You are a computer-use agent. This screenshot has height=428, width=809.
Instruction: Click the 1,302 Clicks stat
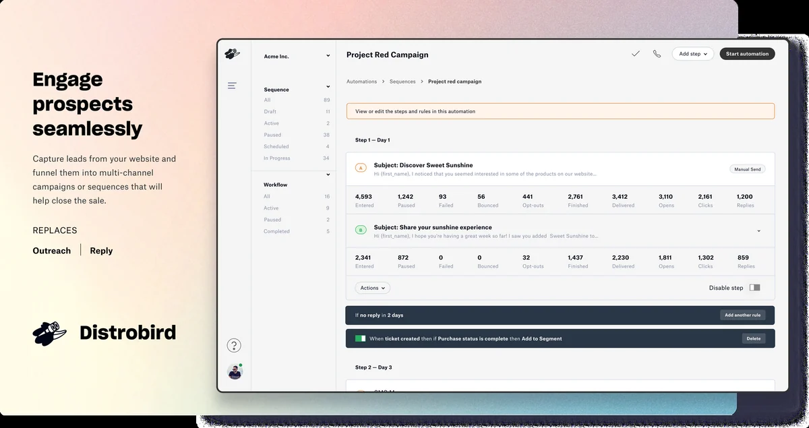click(x=706, y=262)
